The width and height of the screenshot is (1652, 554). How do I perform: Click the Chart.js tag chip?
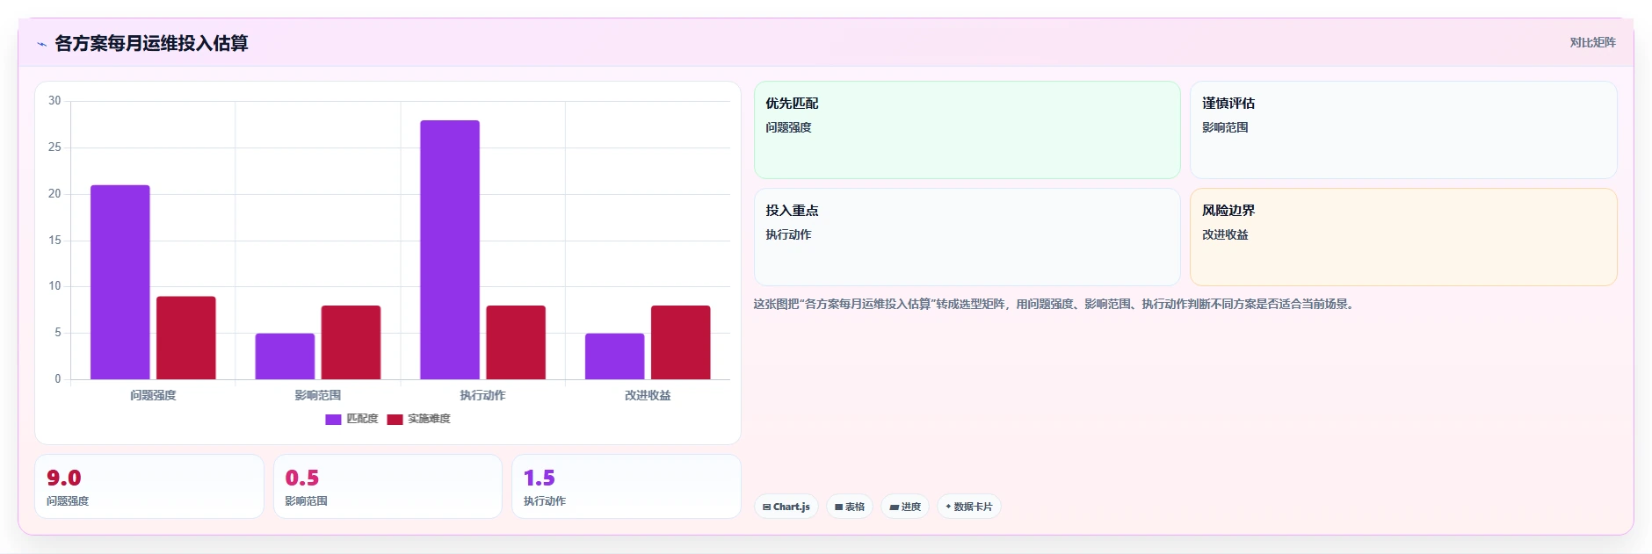(x=786, y=507)
